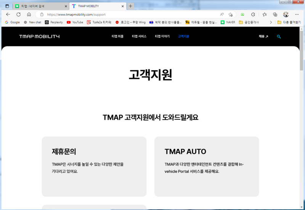Open the 박막 층의 반사율 bookmark

tap(165, 22)
